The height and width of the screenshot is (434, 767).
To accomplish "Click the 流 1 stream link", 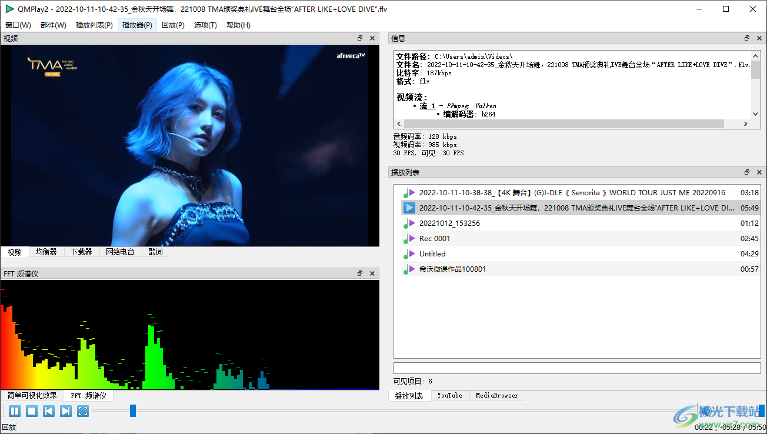I will [x=428, y=106].
